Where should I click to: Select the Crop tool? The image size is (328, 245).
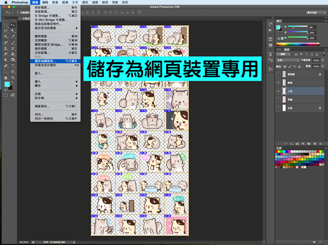(x=6, y=36)
